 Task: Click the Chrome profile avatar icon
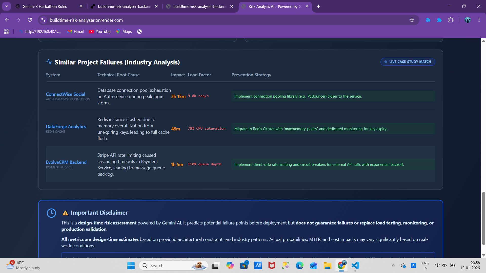(468, 20)
